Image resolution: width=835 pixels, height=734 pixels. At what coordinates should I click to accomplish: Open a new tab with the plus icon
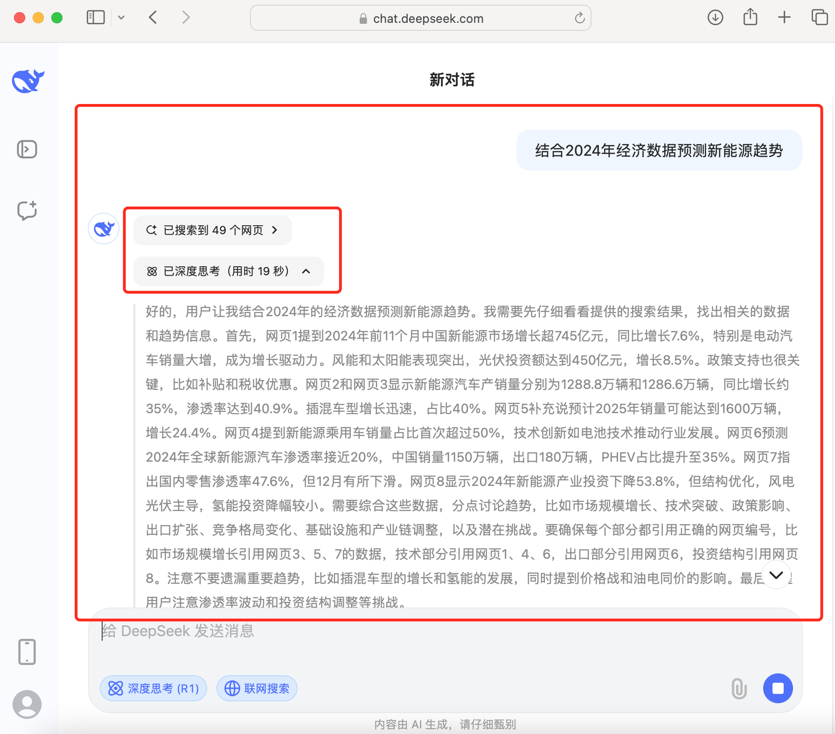coord(785,18)
